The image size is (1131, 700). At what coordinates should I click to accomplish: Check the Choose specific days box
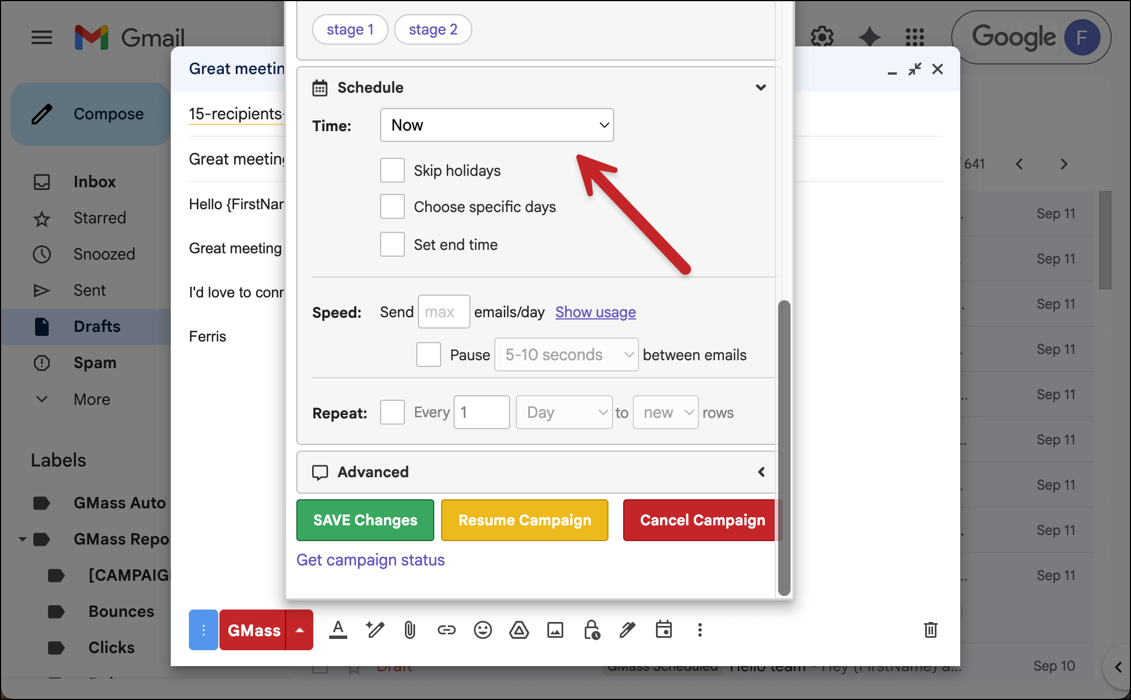click(x=392, y=206)
